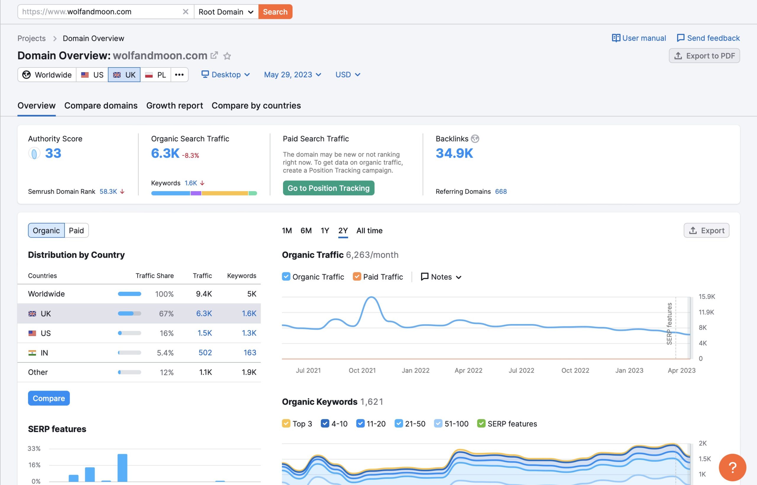Click Go to Position Tracking button
Viewport: 757px width, 485px height.
pyautogui.click(x=329, y=188)
